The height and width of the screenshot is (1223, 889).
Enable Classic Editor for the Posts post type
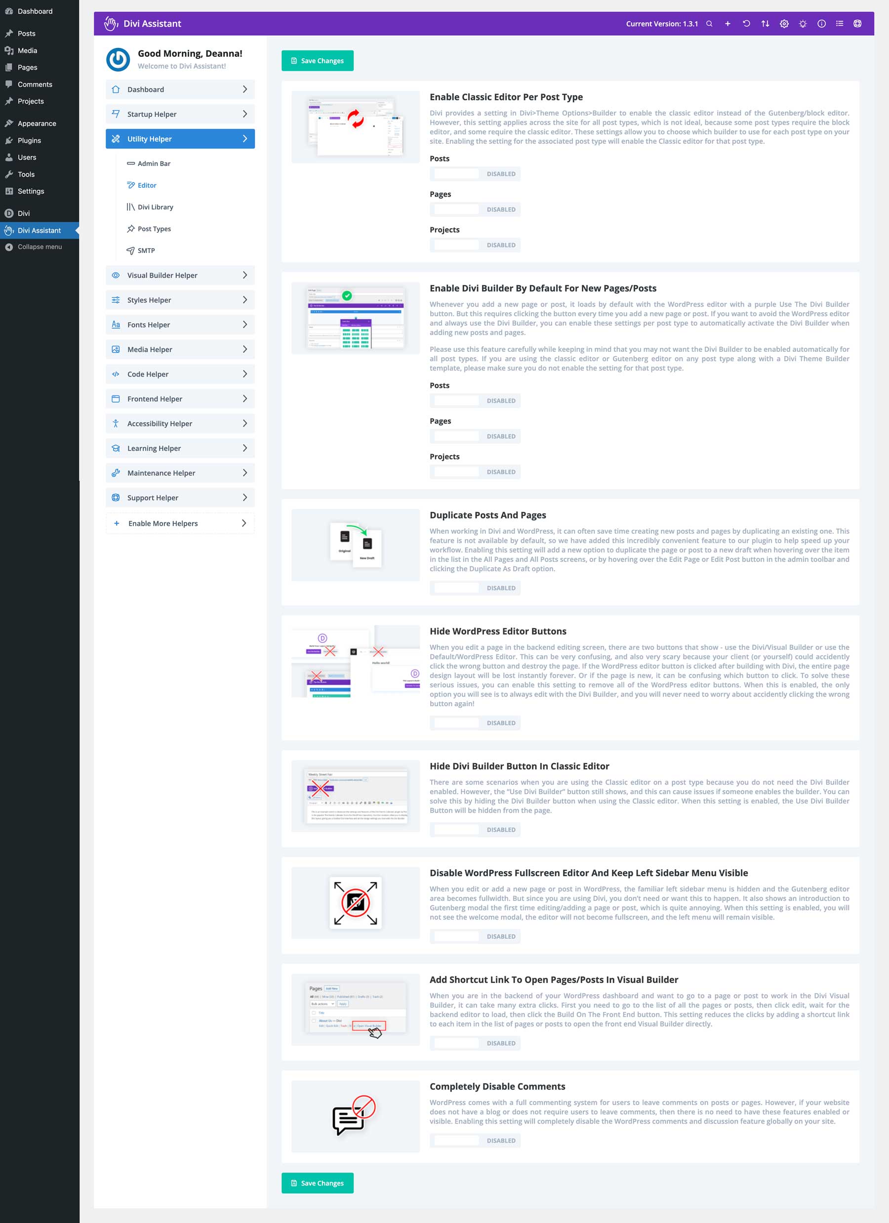[455, 173]
